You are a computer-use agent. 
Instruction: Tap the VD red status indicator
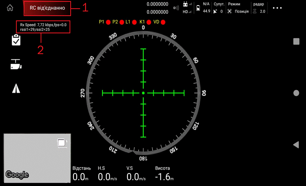[x=163, y=22]
